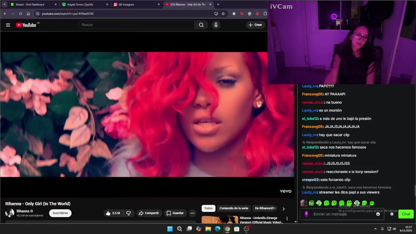Screen dimensions: 416x234
Task: Open Rihanna's channel avatar
Action: pyautogui.click(x=10, y=213)
